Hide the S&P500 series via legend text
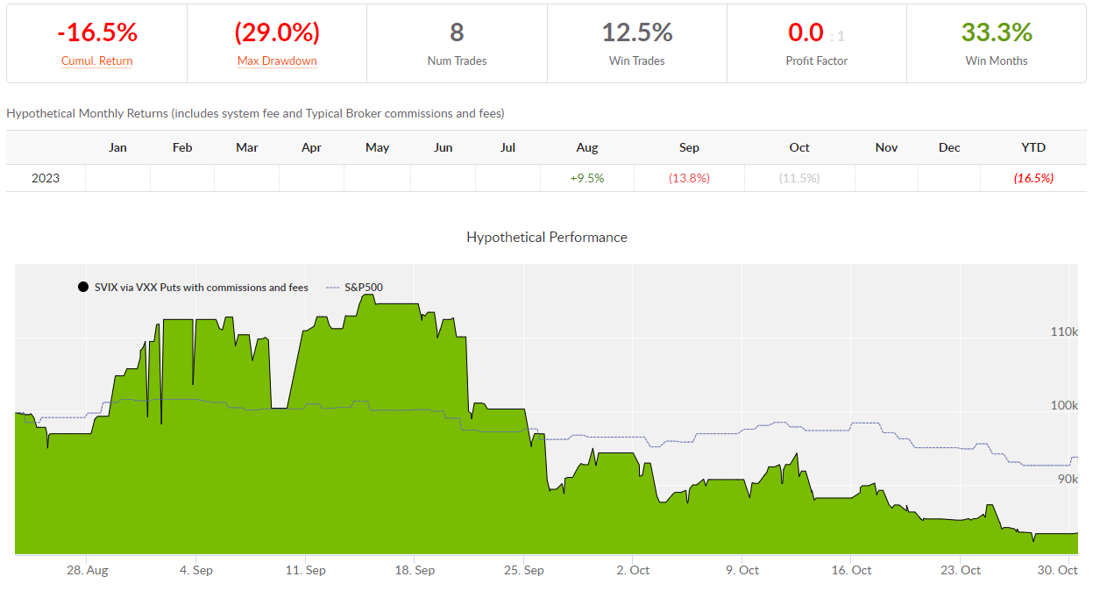This screenshot has width=1100, height=591. pyautogui.click(x=363, y=287)
